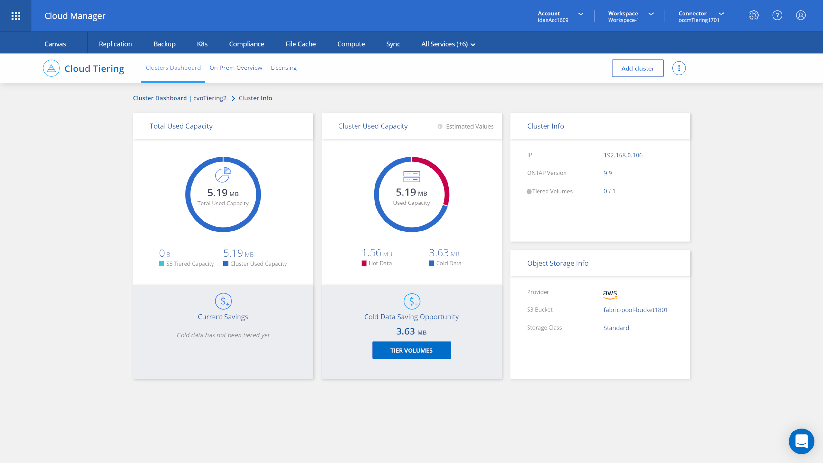The width and height of the screenshot is (823, 463).
Task: Open the app grid menu icon
Action: click(x=16, y=16)
